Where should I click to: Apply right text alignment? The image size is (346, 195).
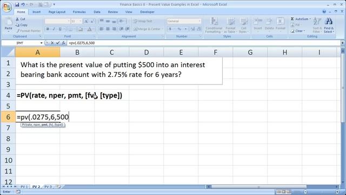pyautogui.click(x=114, y=29)
